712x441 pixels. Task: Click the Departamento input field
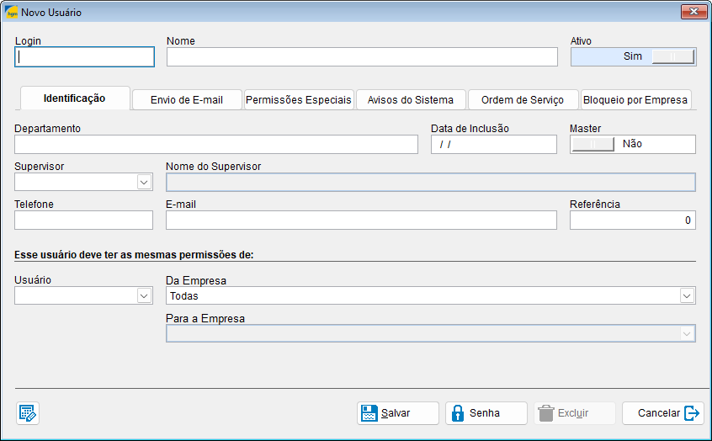click(x=216, y=144)
